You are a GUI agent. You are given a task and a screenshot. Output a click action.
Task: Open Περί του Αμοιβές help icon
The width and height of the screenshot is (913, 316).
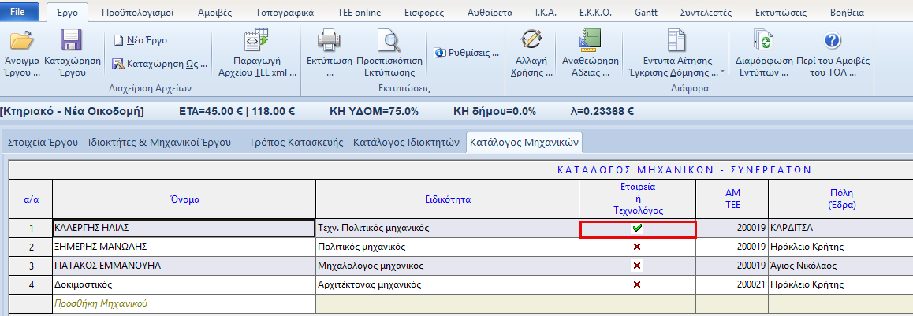[833, 42]
